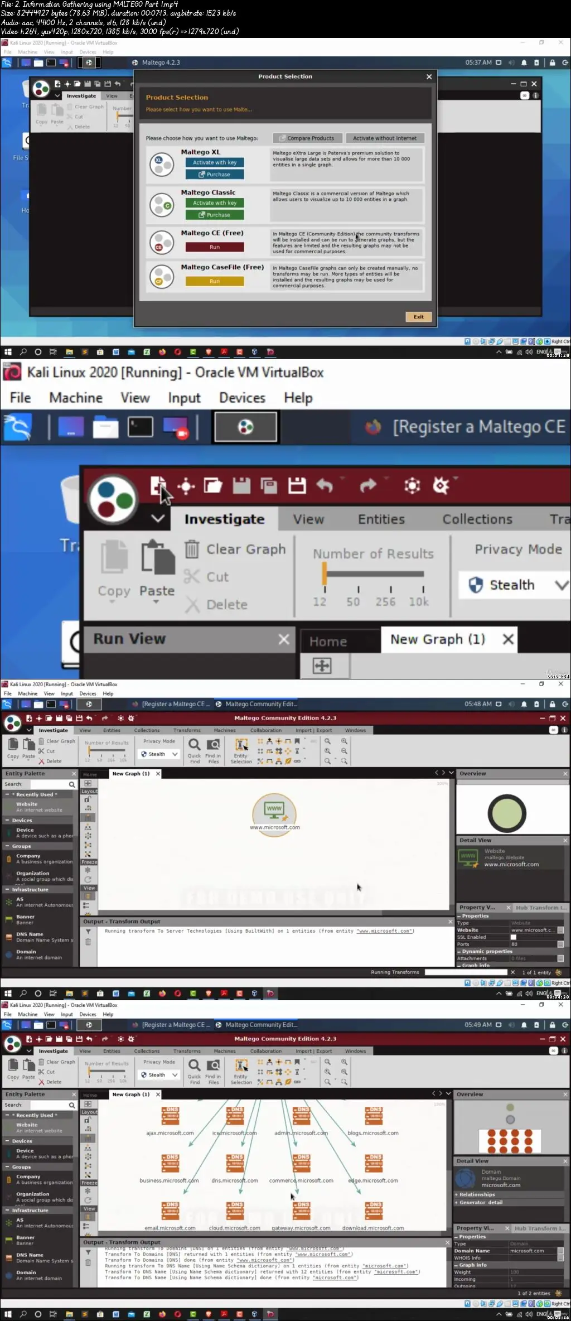Click the Output filter funnel icon in 05:48 AM window

pyautogui.click(x=88, y=932)
